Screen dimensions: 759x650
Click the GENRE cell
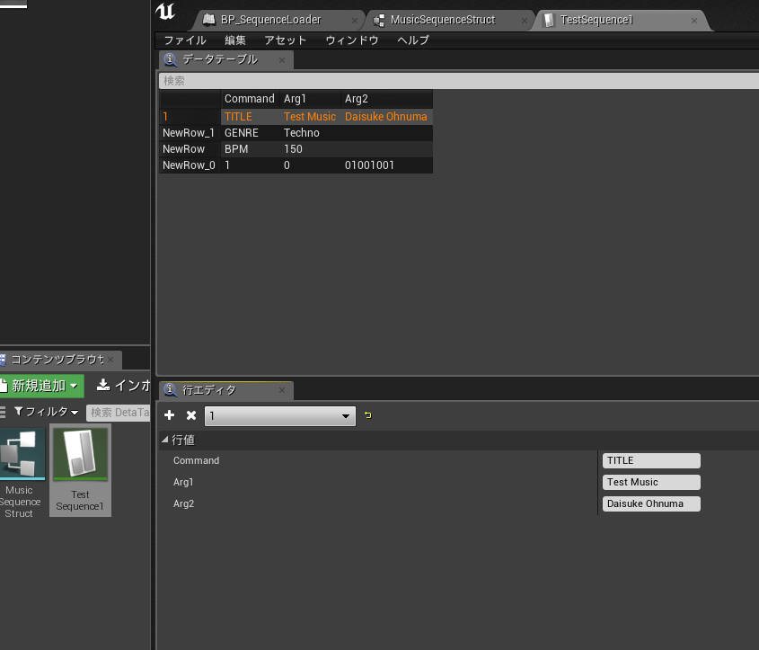click(x=241, y=133)
